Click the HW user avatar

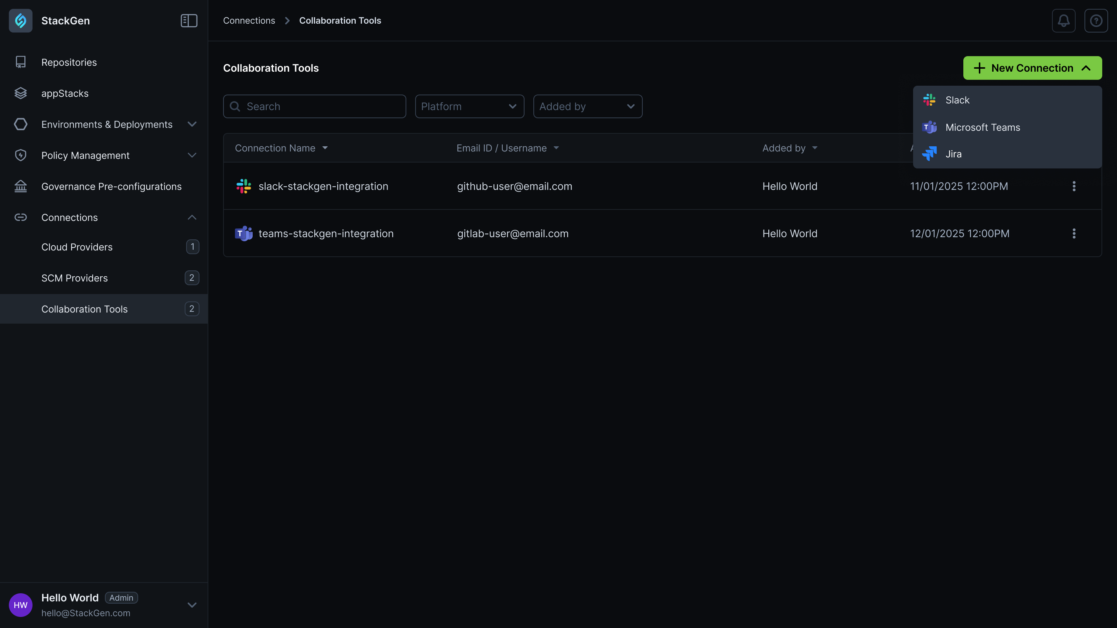[x=20, y=605]
